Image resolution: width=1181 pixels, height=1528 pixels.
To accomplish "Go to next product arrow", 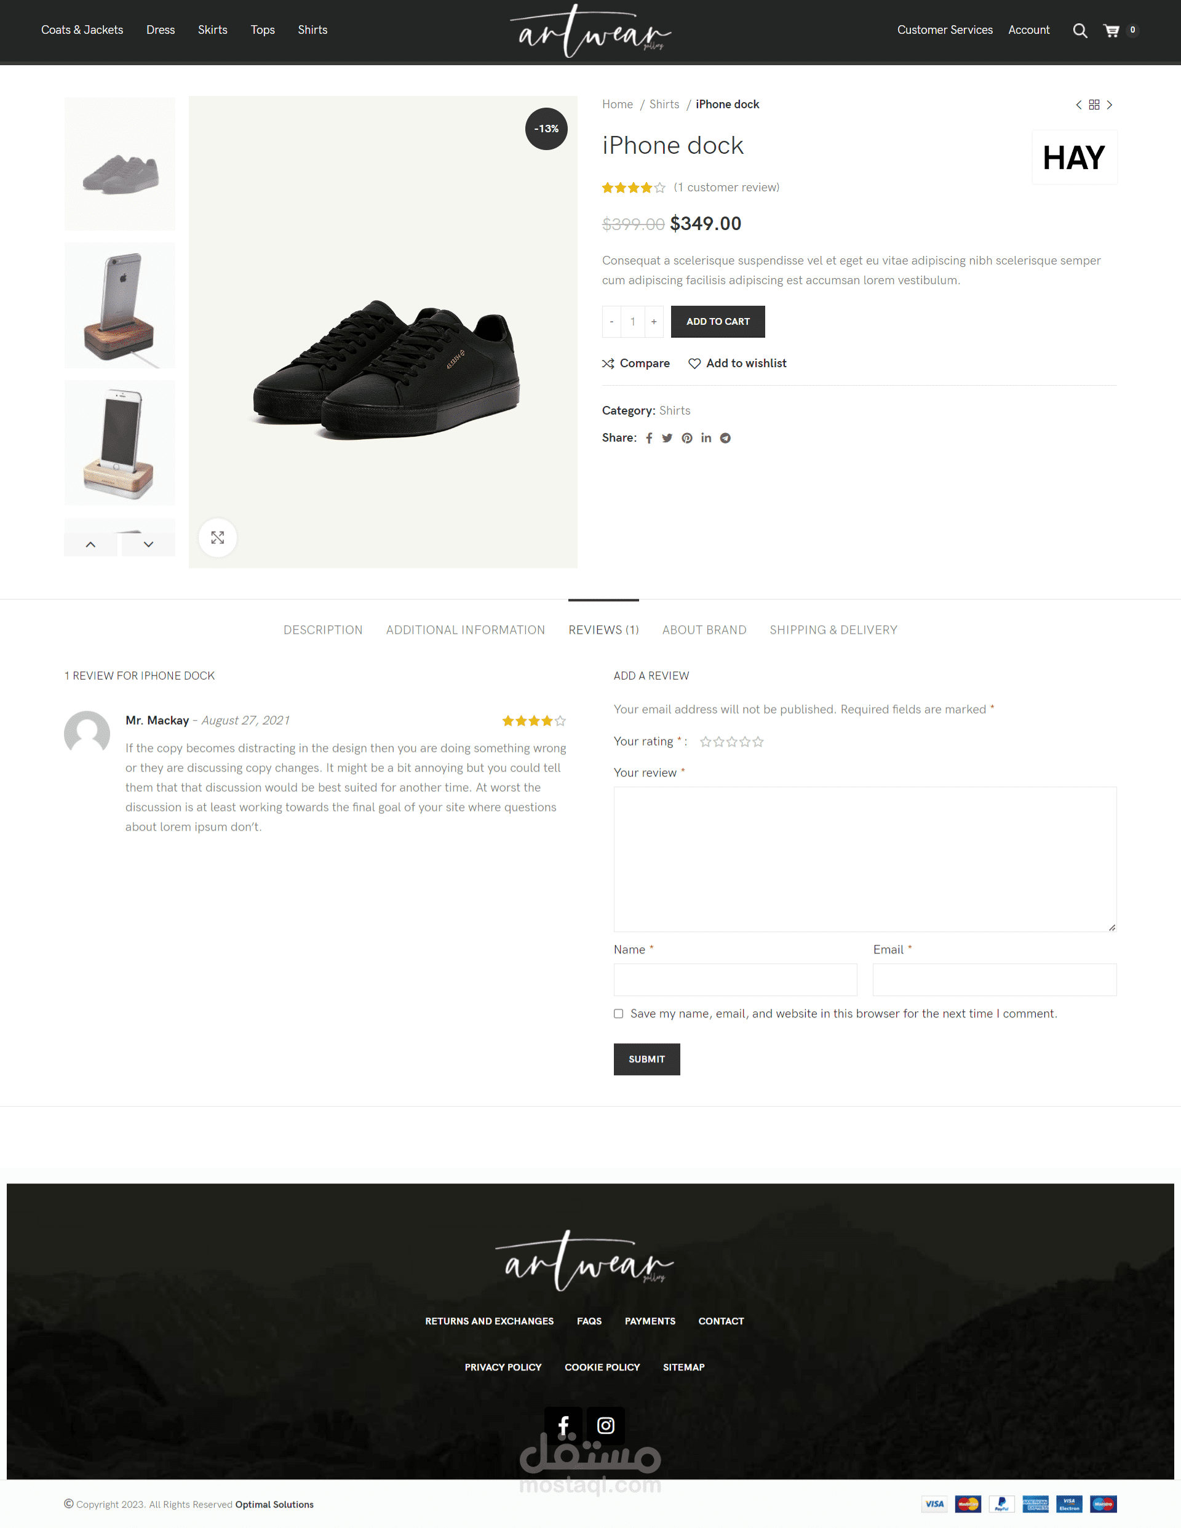I will pyautogui.click(x=1110, y=104).
